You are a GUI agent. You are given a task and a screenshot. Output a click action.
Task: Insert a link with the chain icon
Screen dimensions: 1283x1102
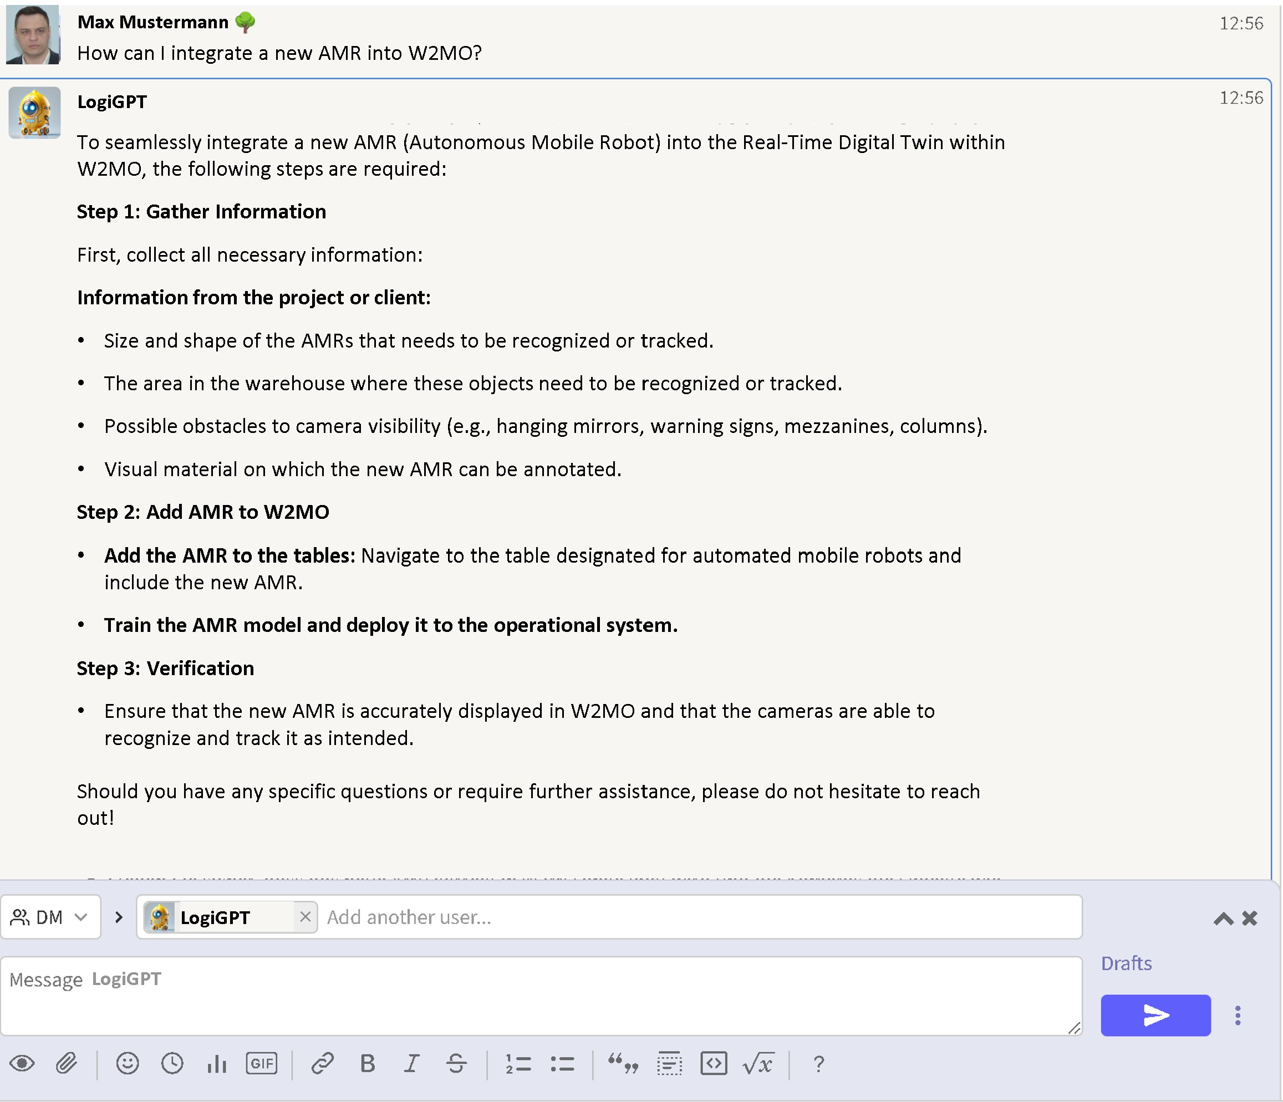323,1064
